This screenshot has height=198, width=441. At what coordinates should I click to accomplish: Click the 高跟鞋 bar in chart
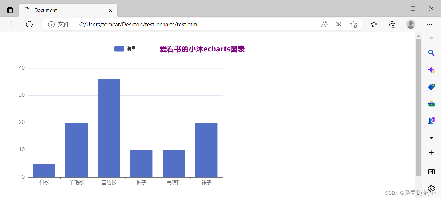point(174,164)
